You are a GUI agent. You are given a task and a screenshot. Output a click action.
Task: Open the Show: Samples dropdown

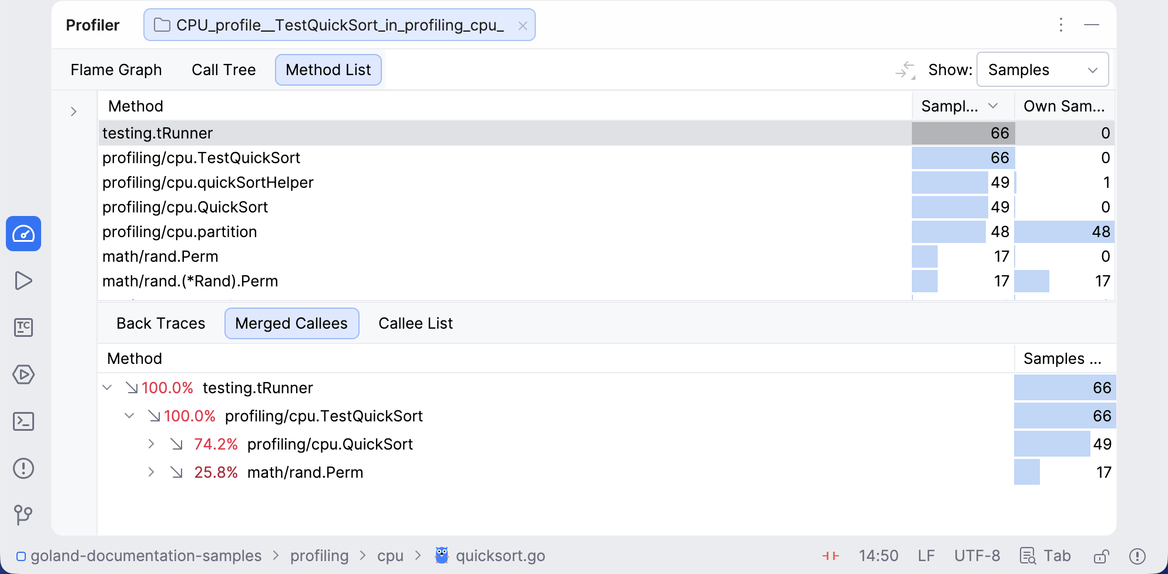tap(1043, 69)
